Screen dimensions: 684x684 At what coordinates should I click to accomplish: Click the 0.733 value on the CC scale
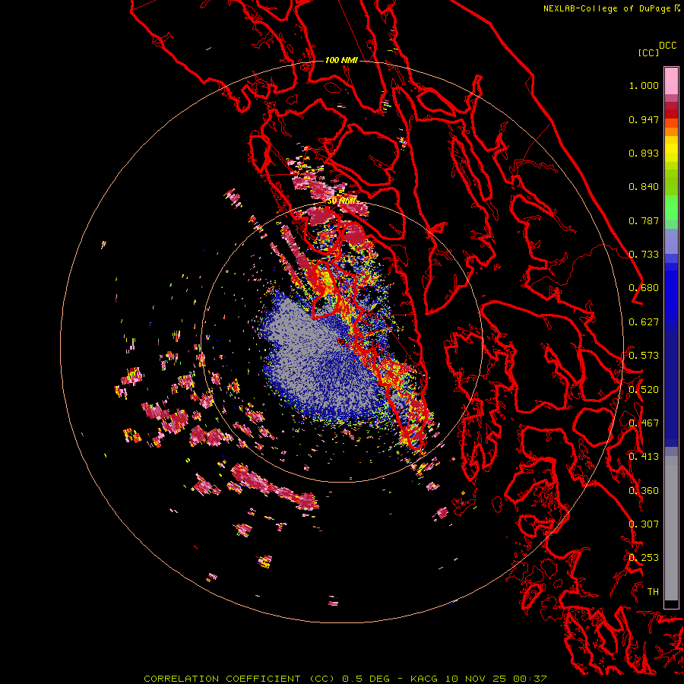[x=644, y=255]
